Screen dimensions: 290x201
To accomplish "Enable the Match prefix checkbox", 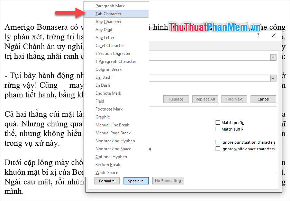I will coord(218,122).
